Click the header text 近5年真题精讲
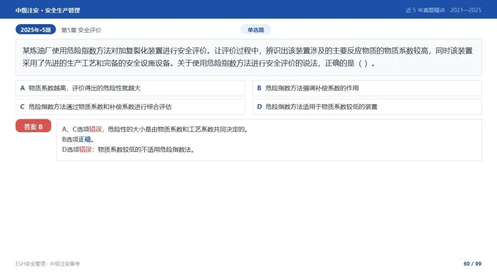The image size is (497, 280). pos(425,10)
